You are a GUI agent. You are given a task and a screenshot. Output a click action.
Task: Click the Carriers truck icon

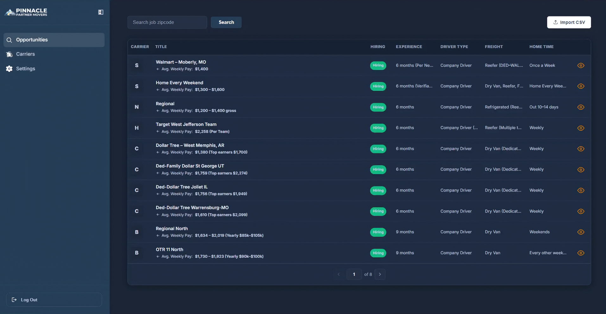click(9, 54)
